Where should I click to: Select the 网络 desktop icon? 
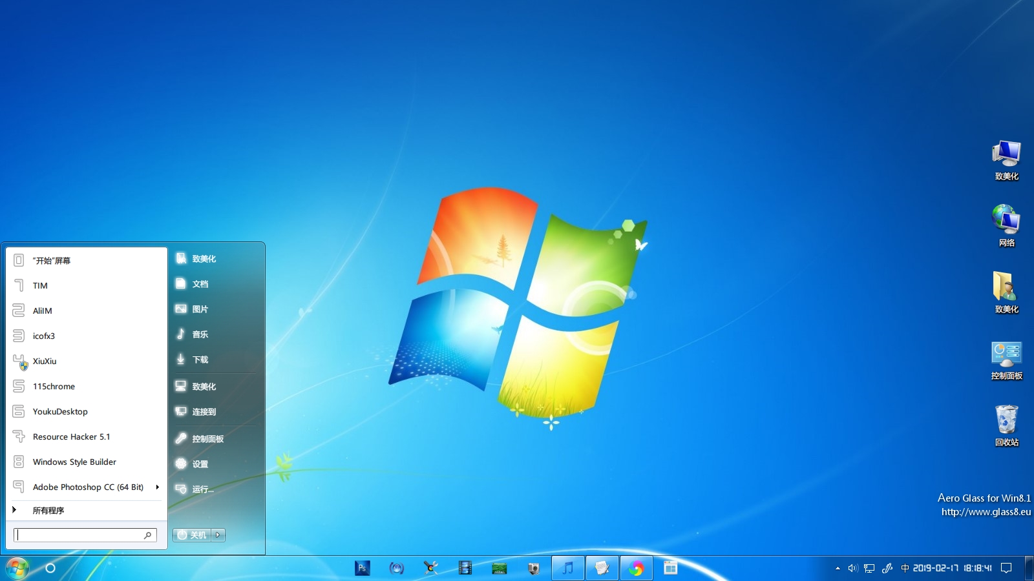click(1006, 225)
